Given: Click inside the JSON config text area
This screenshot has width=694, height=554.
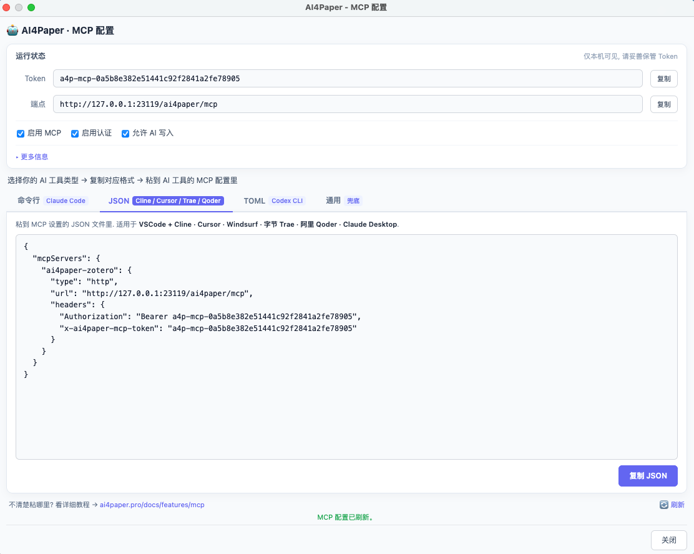Looking at the screenshot, I should tap(346, 347).
